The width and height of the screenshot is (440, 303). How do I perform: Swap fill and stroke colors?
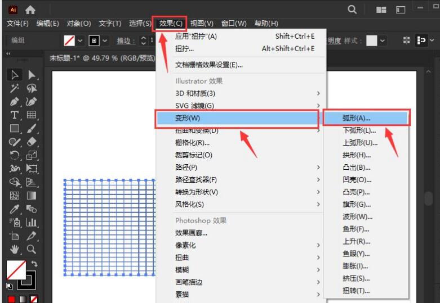click(34, 264)
